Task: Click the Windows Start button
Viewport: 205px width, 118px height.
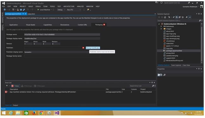Action: pyautogui.click(x=4, y=113)
